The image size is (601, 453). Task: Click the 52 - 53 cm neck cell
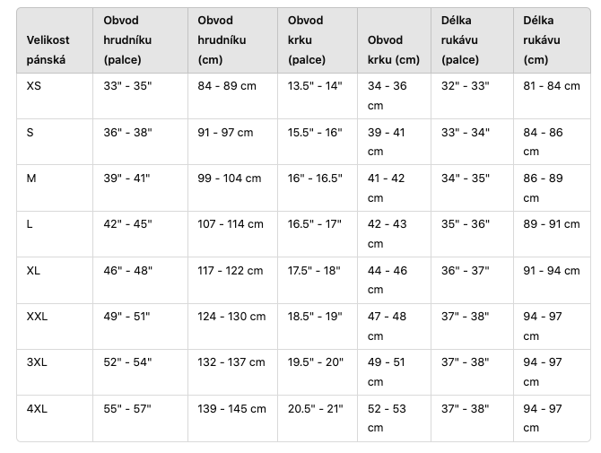click(387, 418)
